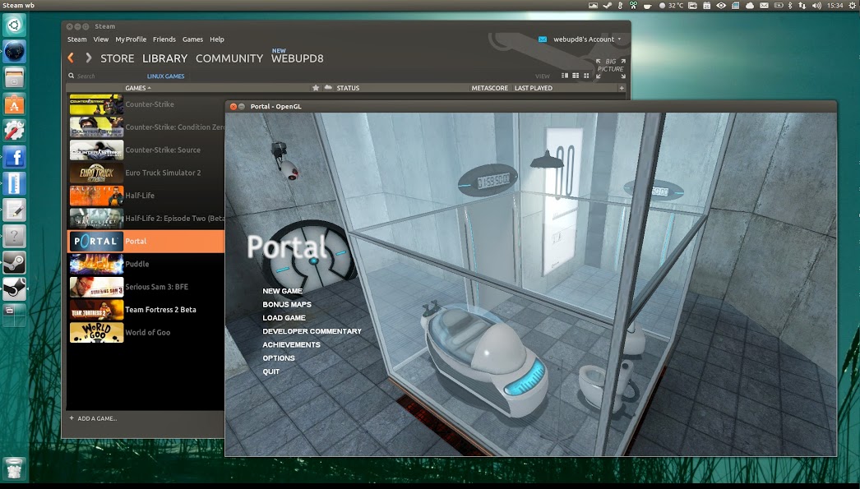Switch library to detailed list view
The width and height of the screenshot is (860, 489).
[x=565, y=76]
